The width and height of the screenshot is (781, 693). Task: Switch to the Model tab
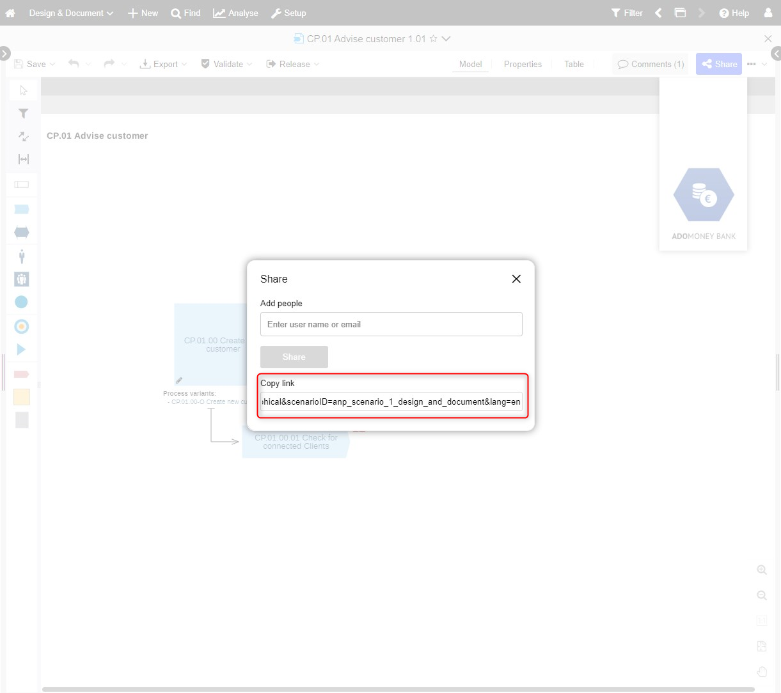pyautogui.click(x=470, y=64)
